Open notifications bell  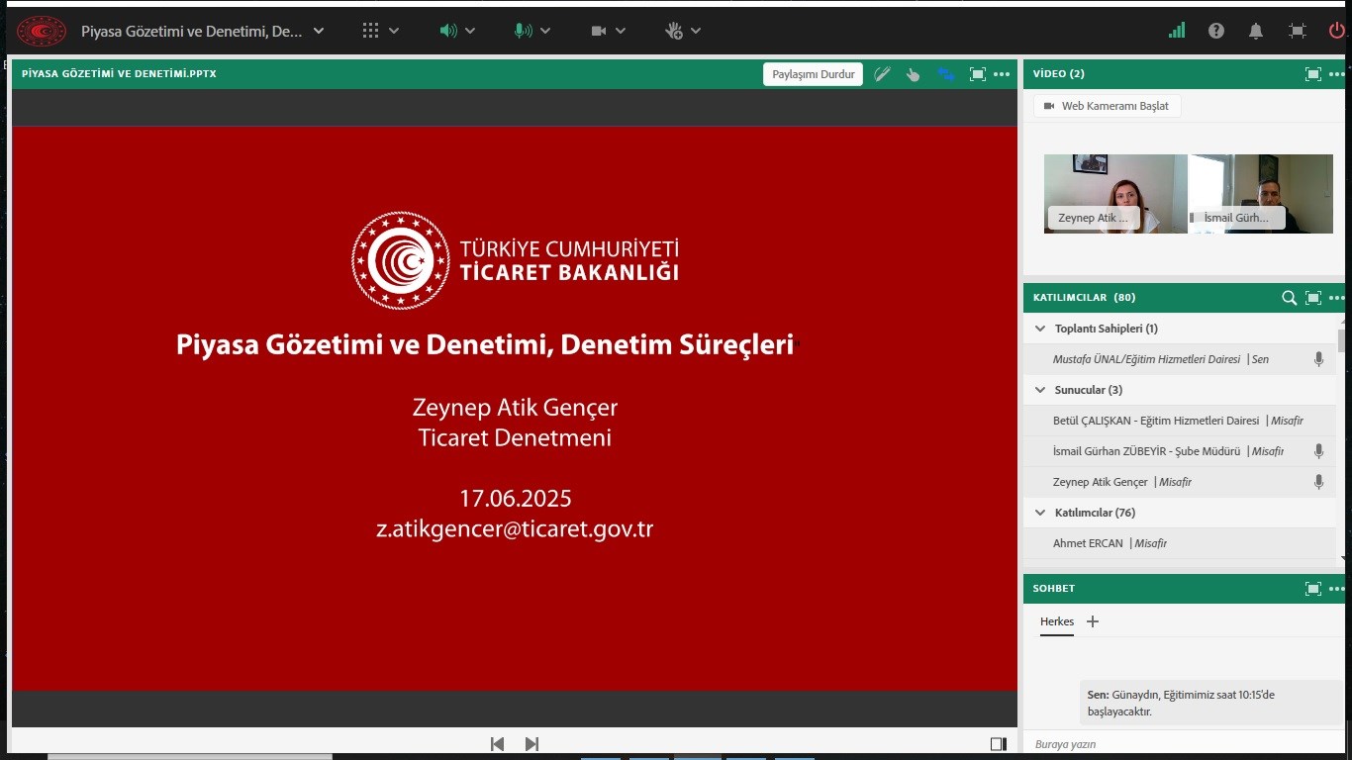(x=1256, y=31)
